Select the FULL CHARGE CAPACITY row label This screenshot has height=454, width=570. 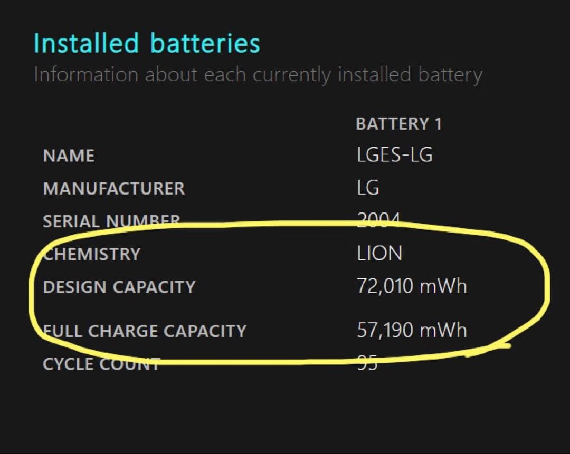[x=145, y=331]
